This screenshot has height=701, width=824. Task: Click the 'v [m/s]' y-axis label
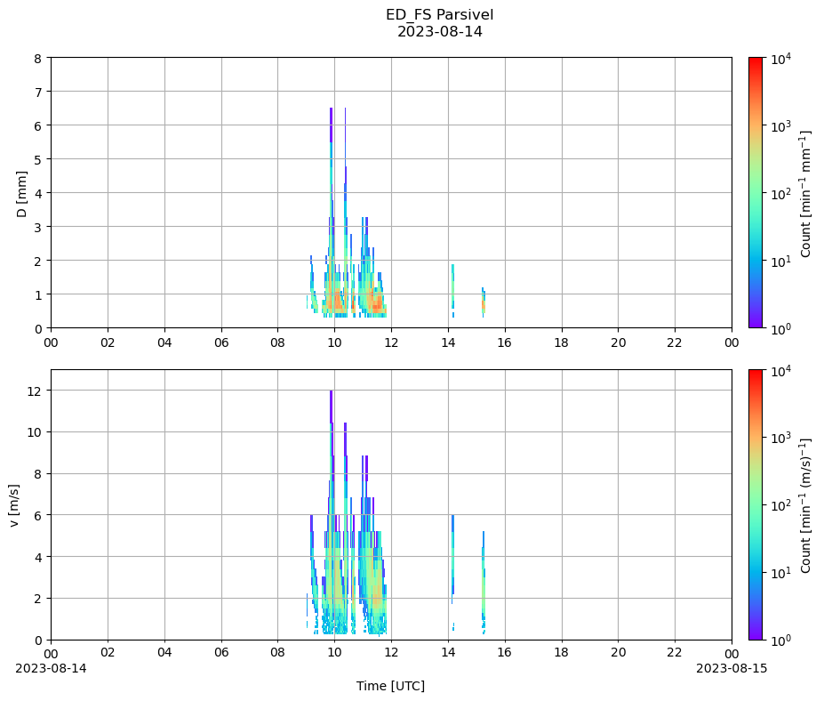tap(14, 505)
